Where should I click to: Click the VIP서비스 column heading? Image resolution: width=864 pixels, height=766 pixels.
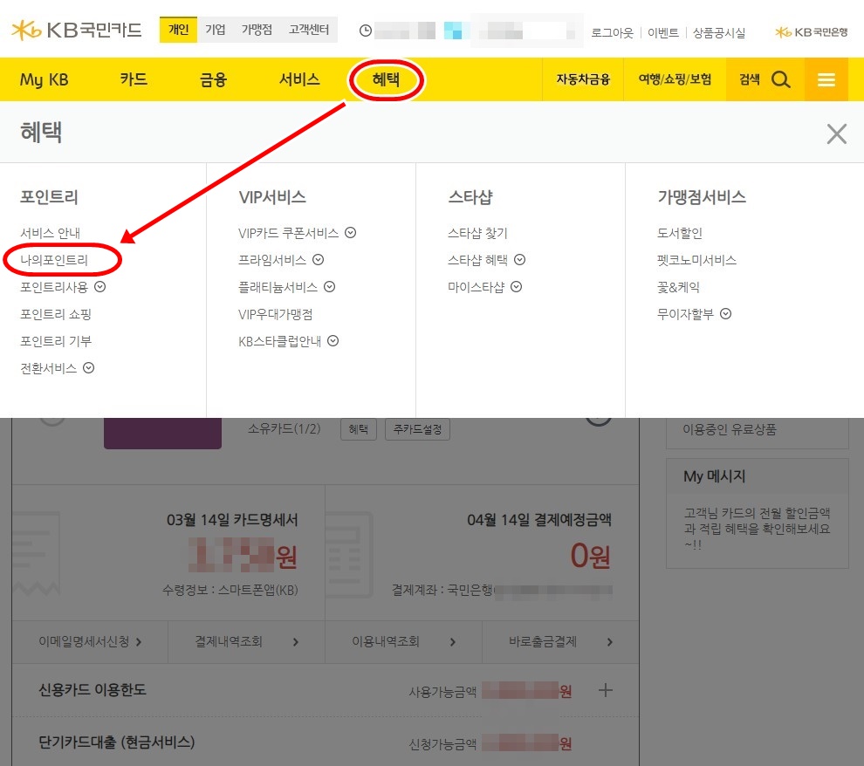click(x=272, y=196)
